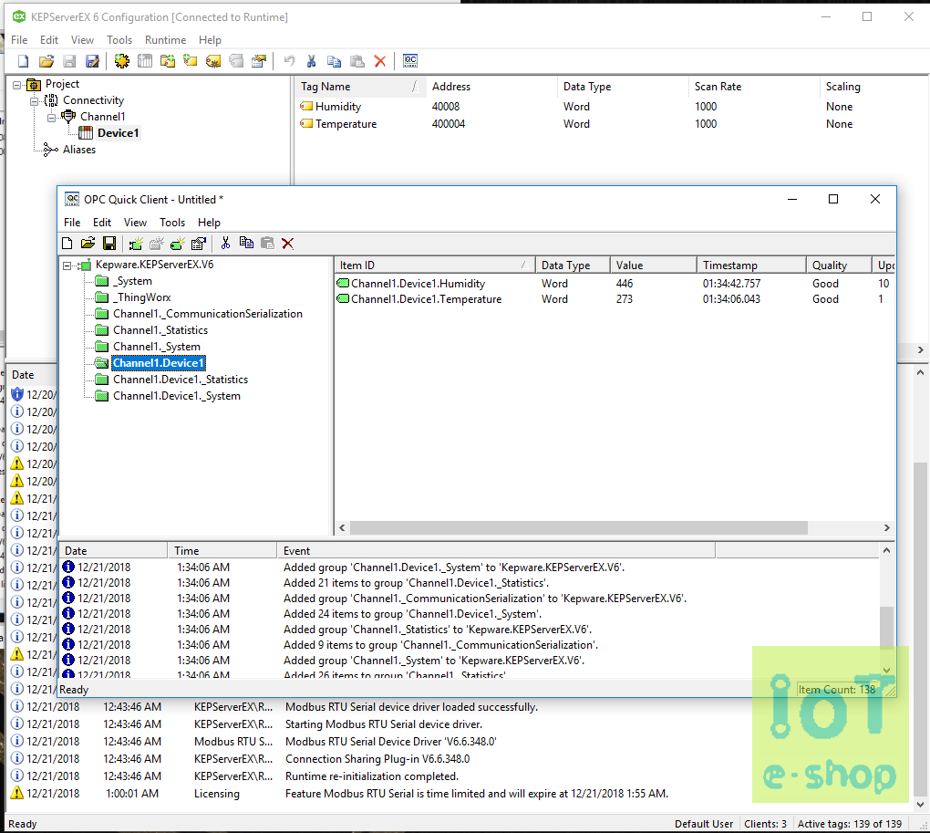
Task: Open View menu in OPC Quick Client
Action: 135,223
